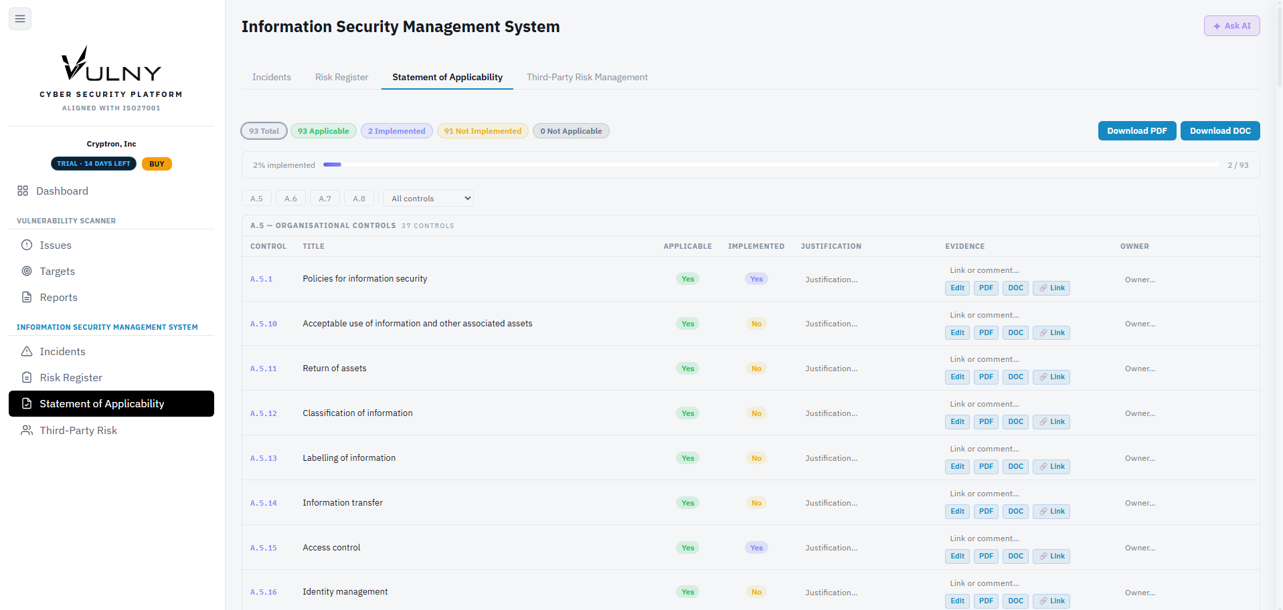Jump to the A.5 section chip
Screen dimensions: 1283x610
coord(256,198)
